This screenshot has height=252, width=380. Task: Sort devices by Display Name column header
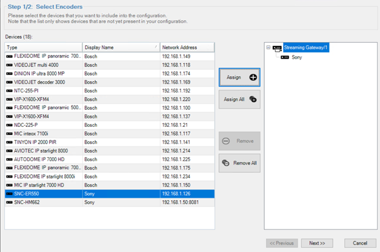pyautogui.click(x=120, y=47)
